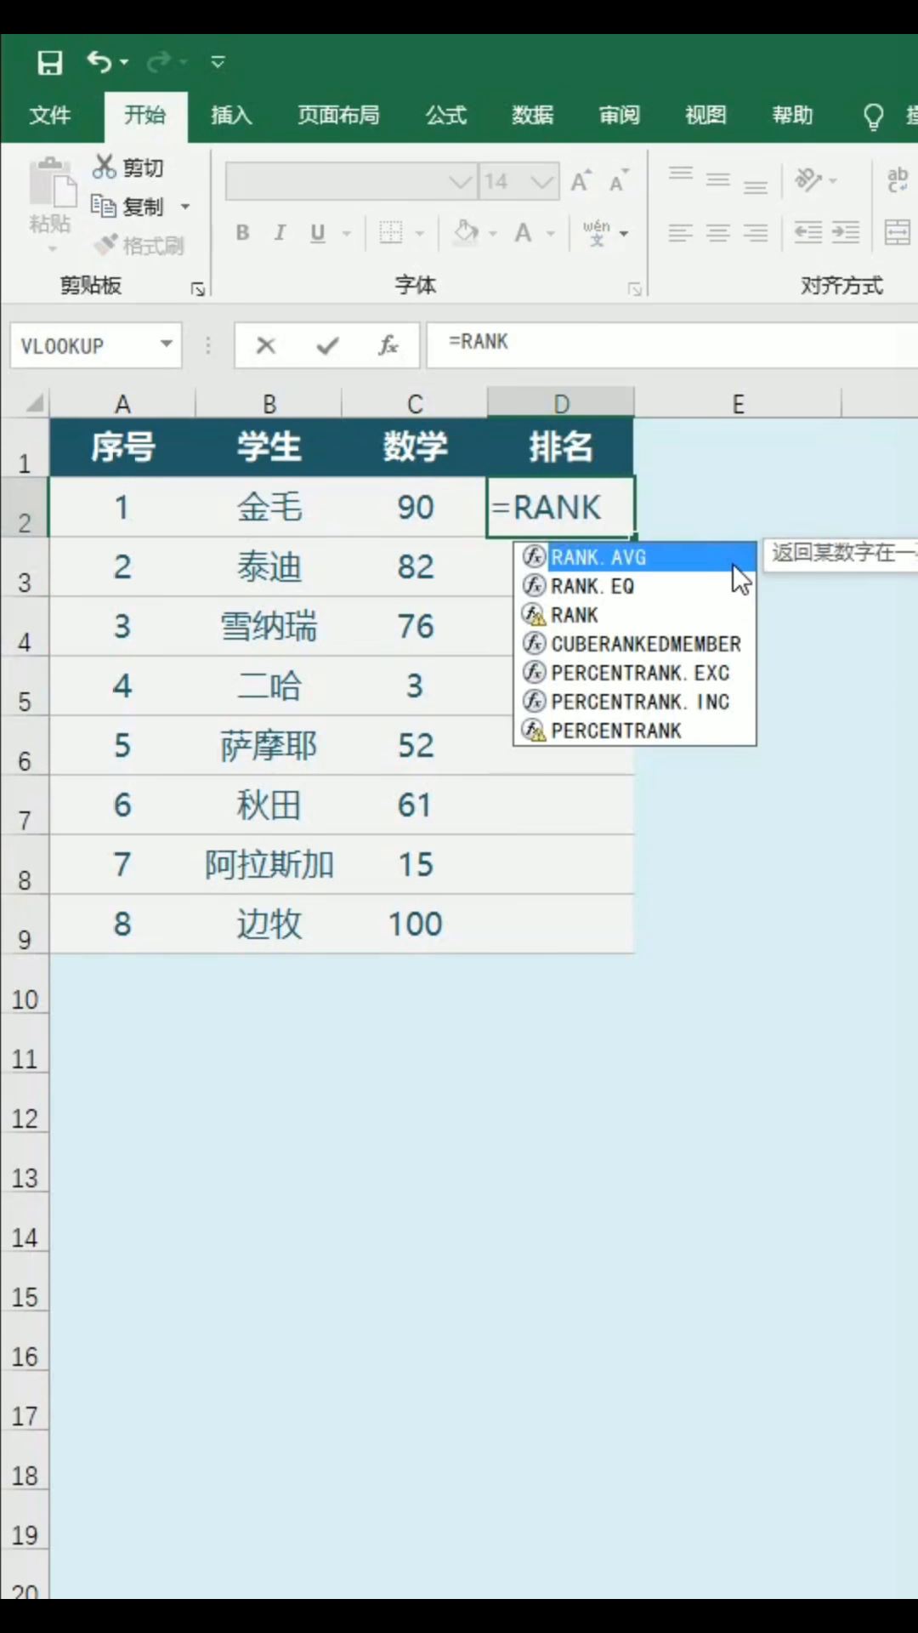The image size is (918, 1633).
Task: Save the workbook with the floppy disk icon
Action: point(49,62)
